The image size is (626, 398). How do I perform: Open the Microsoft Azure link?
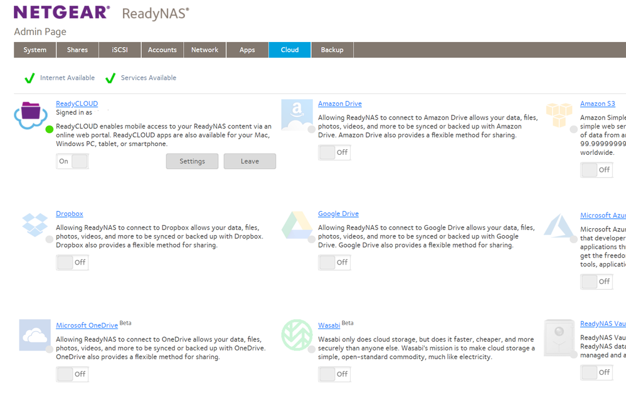(x=603, y=216)
